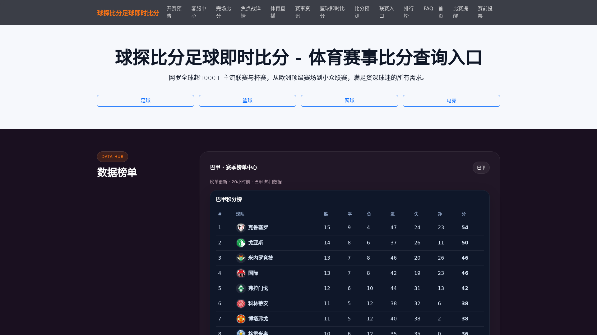Click the 弗拉门戈 team logo
Image resolution: width=597 pixels, height=335 pixels.
tap(241, 288)
